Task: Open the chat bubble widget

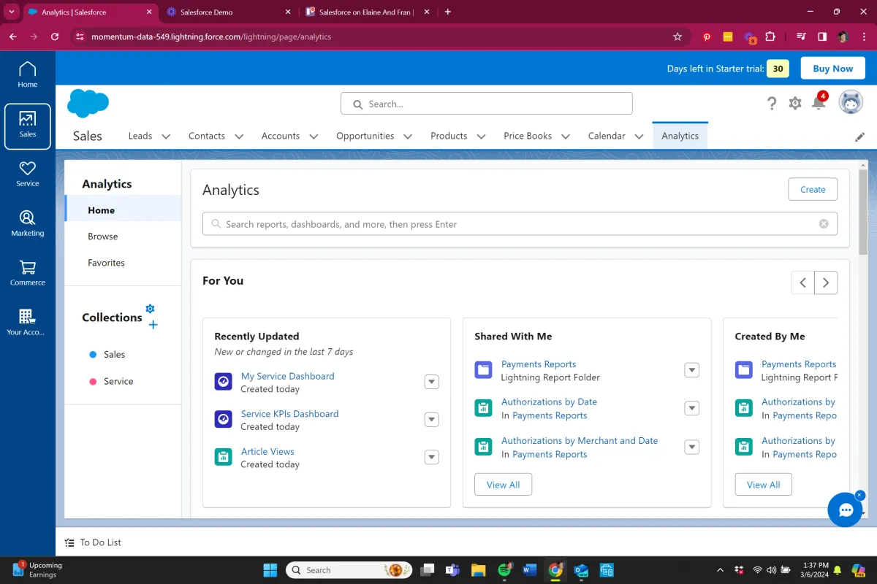Action: click(845, 510)
